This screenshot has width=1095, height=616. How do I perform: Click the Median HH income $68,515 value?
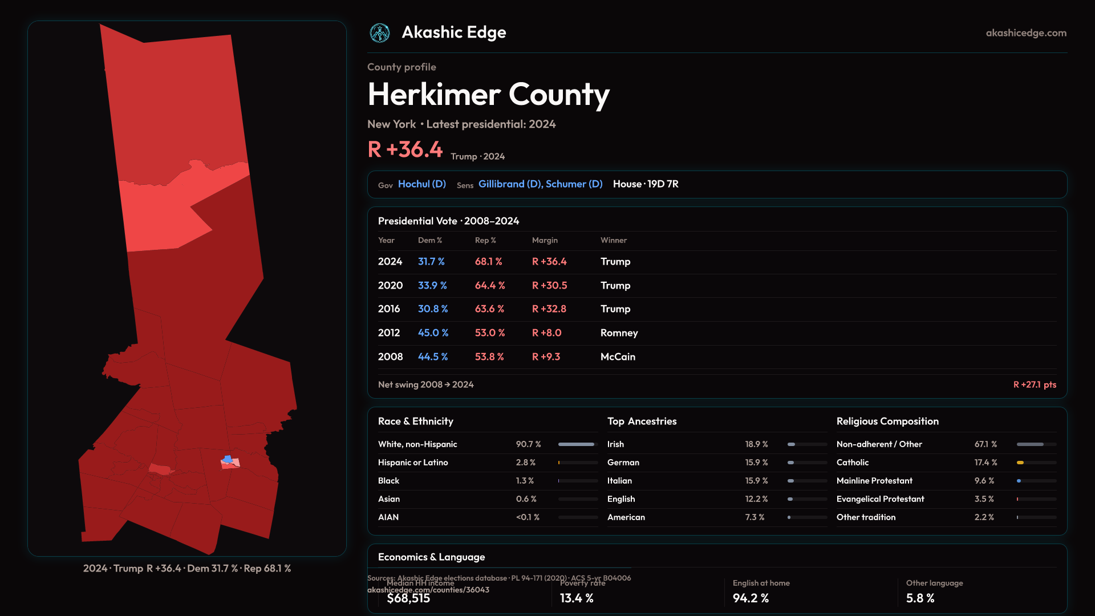[408, 598]
